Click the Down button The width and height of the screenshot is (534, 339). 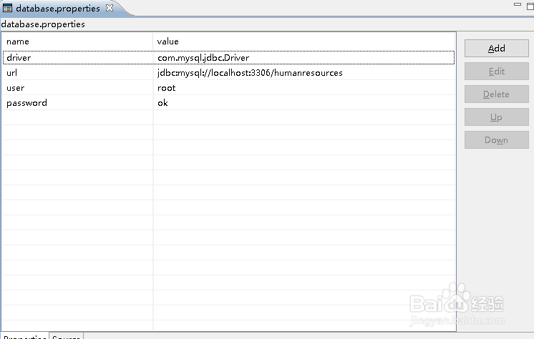[497, 140]
